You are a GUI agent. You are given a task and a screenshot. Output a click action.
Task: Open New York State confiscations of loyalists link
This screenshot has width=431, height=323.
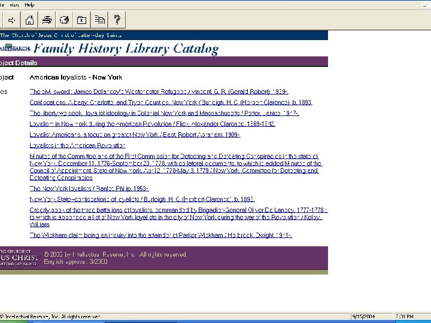point(142,199)
